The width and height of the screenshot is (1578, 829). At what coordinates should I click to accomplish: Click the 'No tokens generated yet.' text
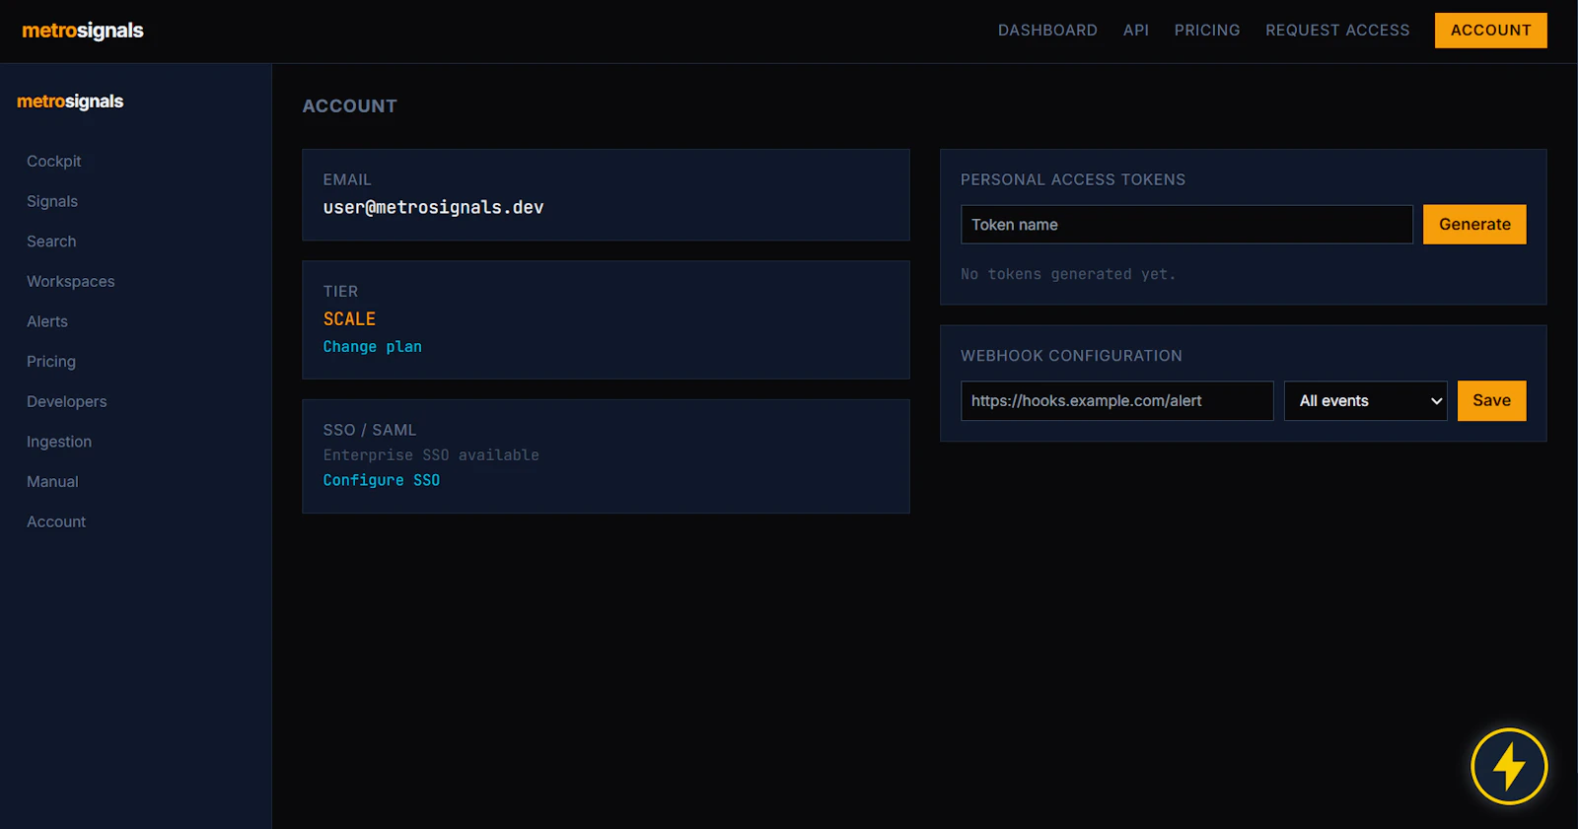tap(1068, 274)
